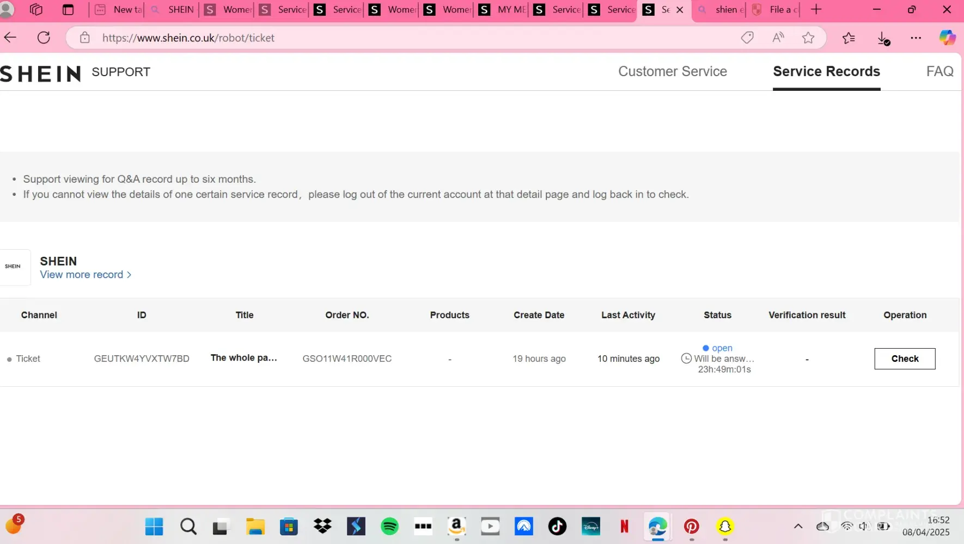Open the Copilot icon in toolbar

click(x=947, y=38)
